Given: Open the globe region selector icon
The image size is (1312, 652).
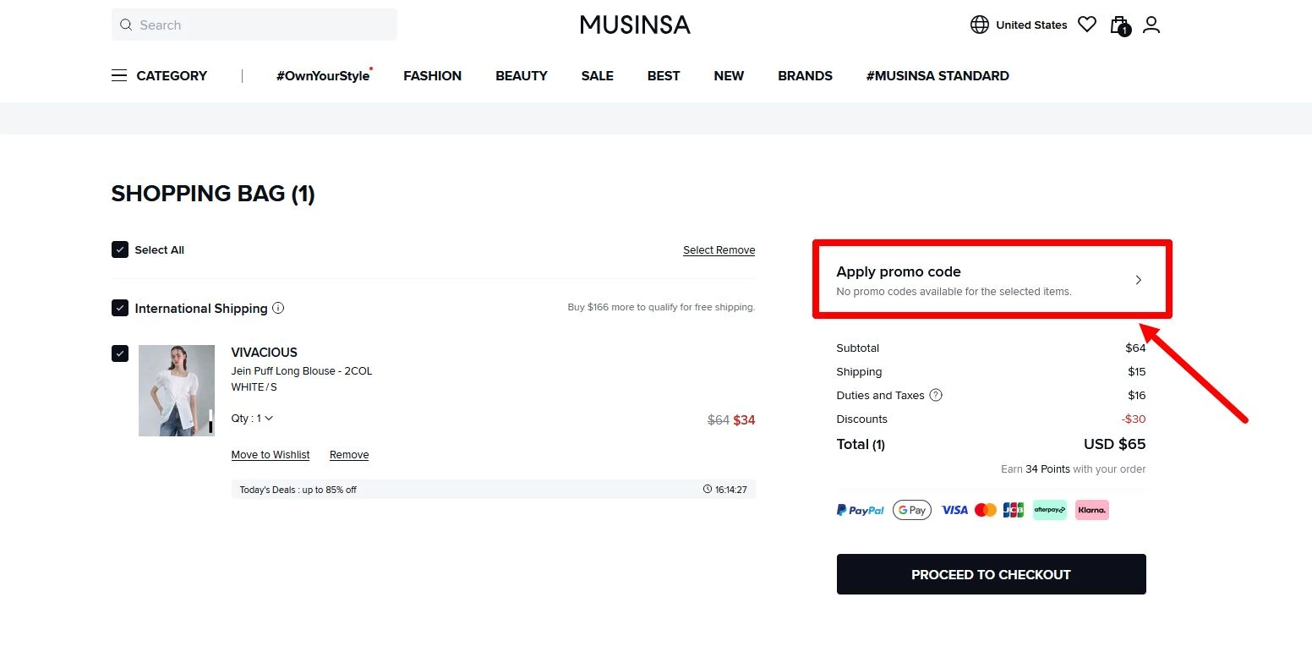Looking at the screenshot, I should point(980,25).
